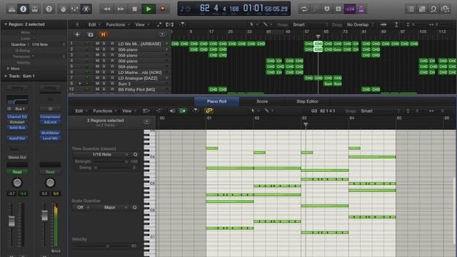
Task: Open the Note Pads button
Action: tap(422, 9)
